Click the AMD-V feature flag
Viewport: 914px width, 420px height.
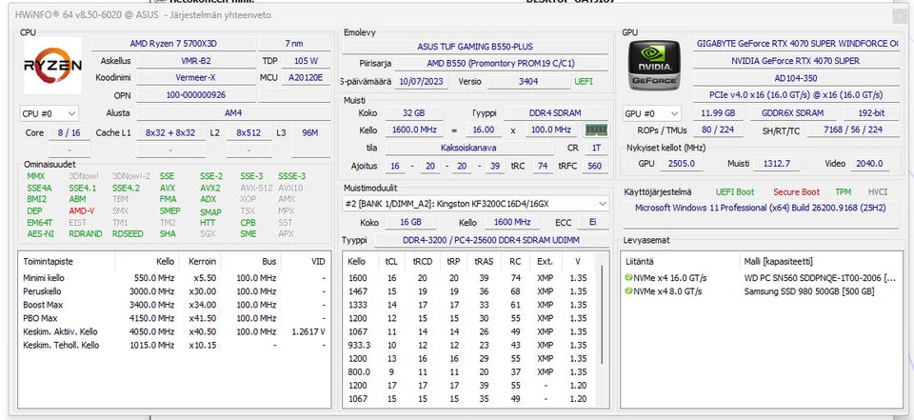[81, 210]
